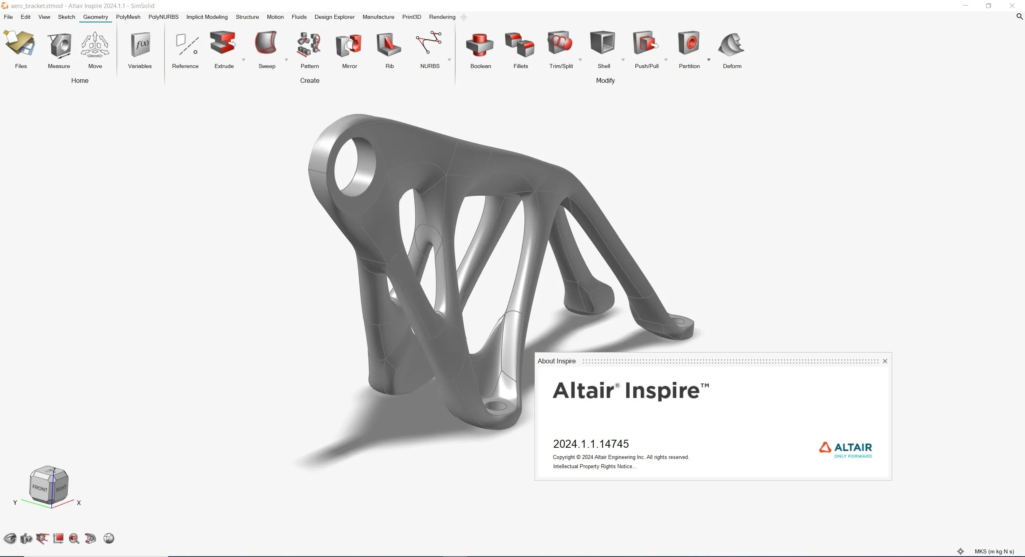Select the Mirror tool
Viewport: 1025px width, 557px height.
point(349,45)
